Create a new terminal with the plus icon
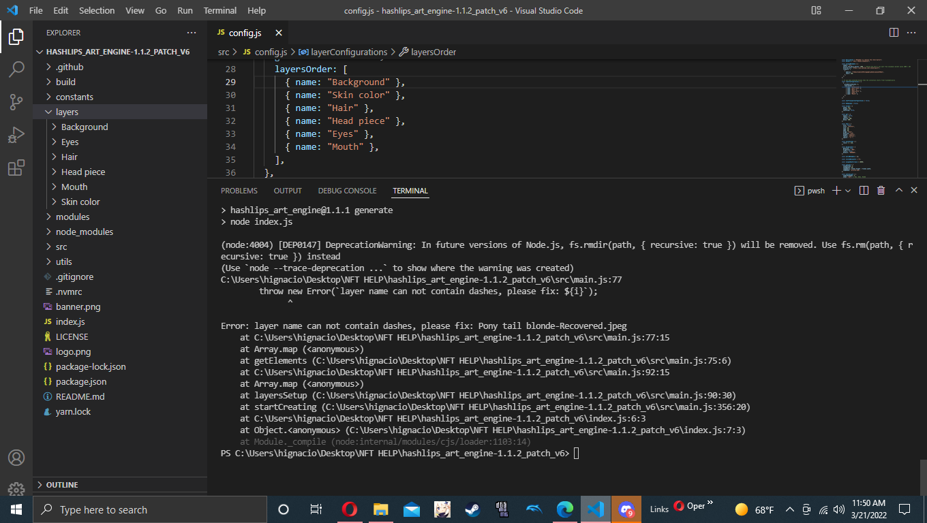Image resolution: width=927 pixels, height=523 pixels. [836, 191]
